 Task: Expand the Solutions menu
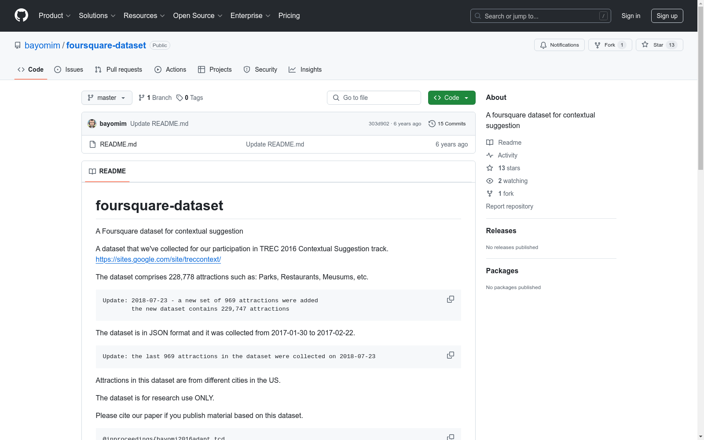[x=97, y=16]
